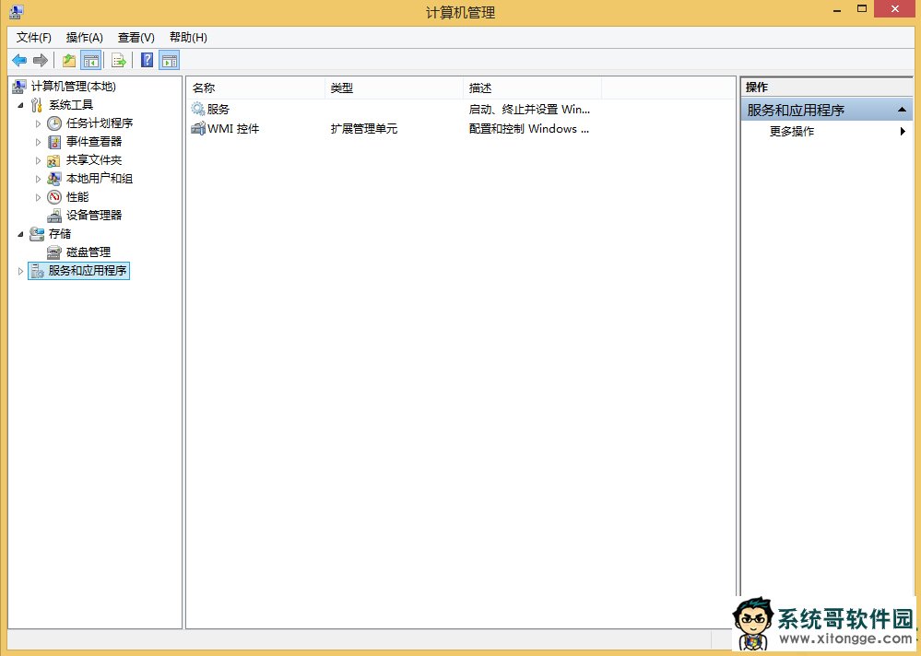Image resolution: width=921 pixels, height=656 pixels.
Task: Toggle the show/hide action pane button
Action: pos(169,61)
